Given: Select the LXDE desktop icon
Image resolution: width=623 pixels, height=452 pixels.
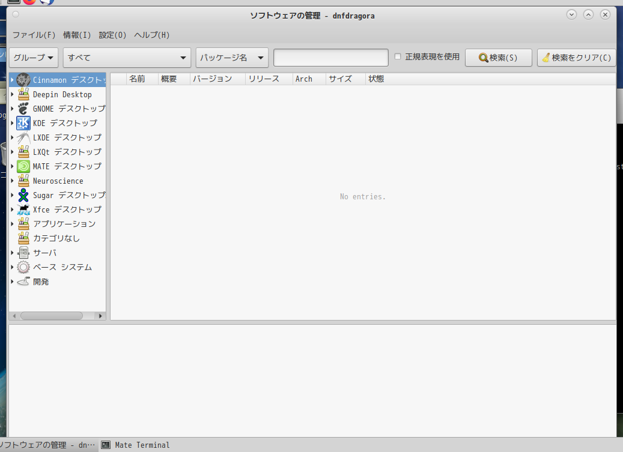Looking at the screenshot, I should [x=23, y=137].
